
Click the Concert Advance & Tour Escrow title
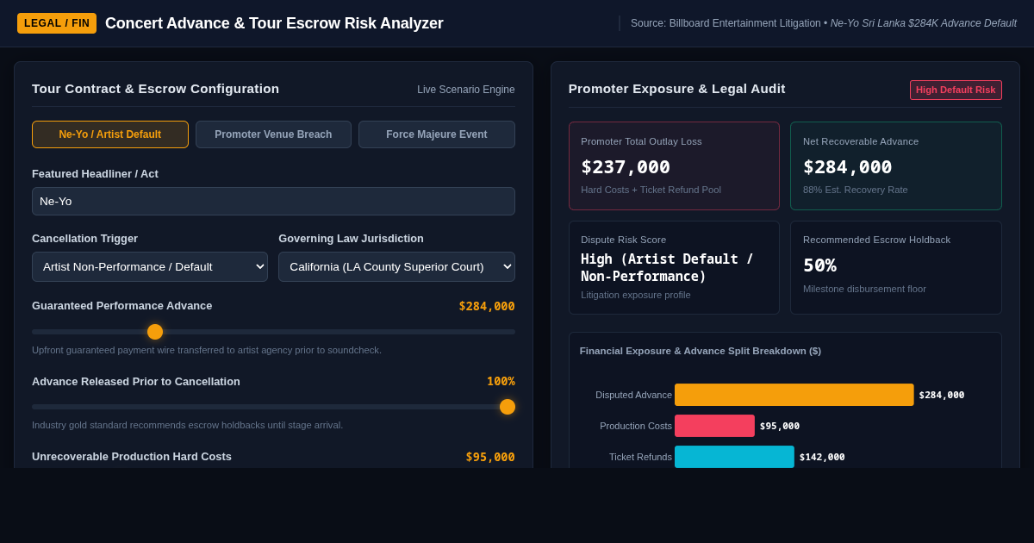[274, 23]
